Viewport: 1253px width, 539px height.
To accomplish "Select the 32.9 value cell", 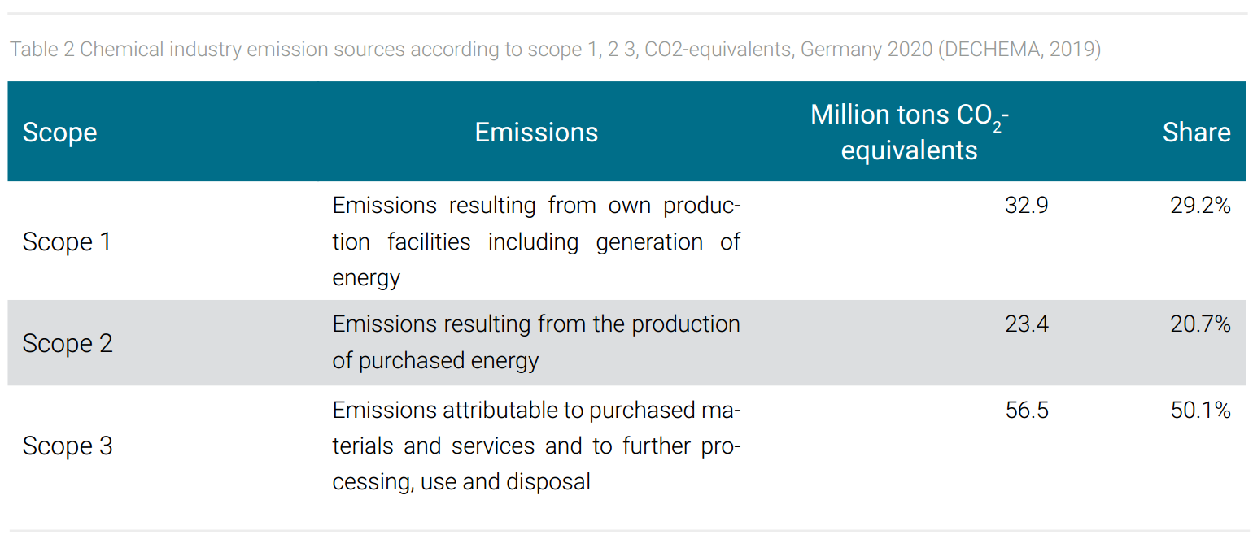I will pyautogui.click(x=1027, y=206).
